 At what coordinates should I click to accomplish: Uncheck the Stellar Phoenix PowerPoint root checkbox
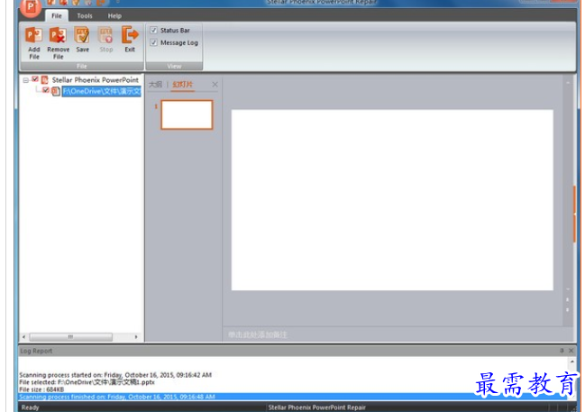point(35,79)
